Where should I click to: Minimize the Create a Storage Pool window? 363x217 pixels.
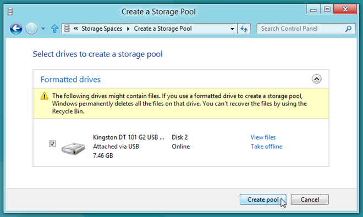click(x=313, y=10)
